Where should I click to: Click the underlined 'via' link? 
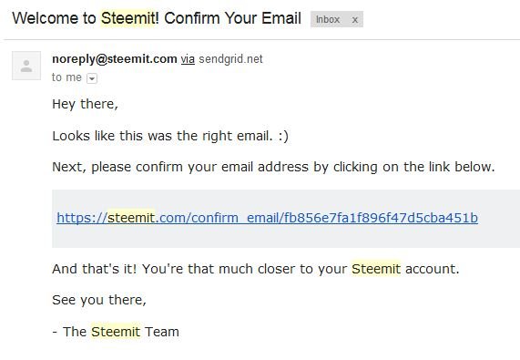pos(188,59)
